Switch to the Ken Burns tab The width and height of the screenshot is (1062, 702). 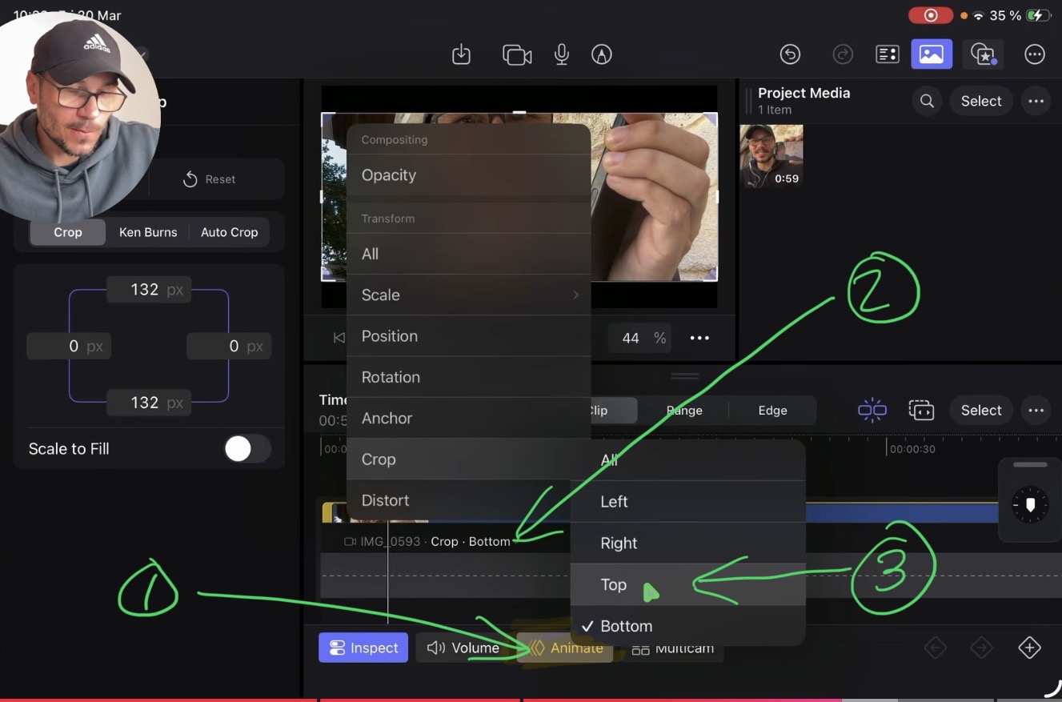coord(148,232)
